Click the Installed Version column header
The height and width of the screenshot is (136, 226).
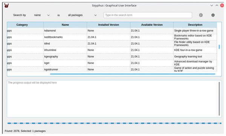108,25
